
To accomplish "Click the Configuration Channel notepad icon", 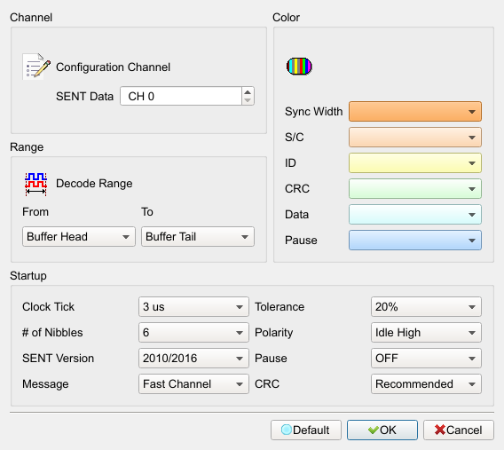I will click(36, 67).
